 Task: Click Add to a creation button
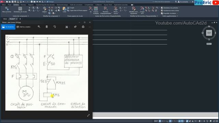point(24,27)
